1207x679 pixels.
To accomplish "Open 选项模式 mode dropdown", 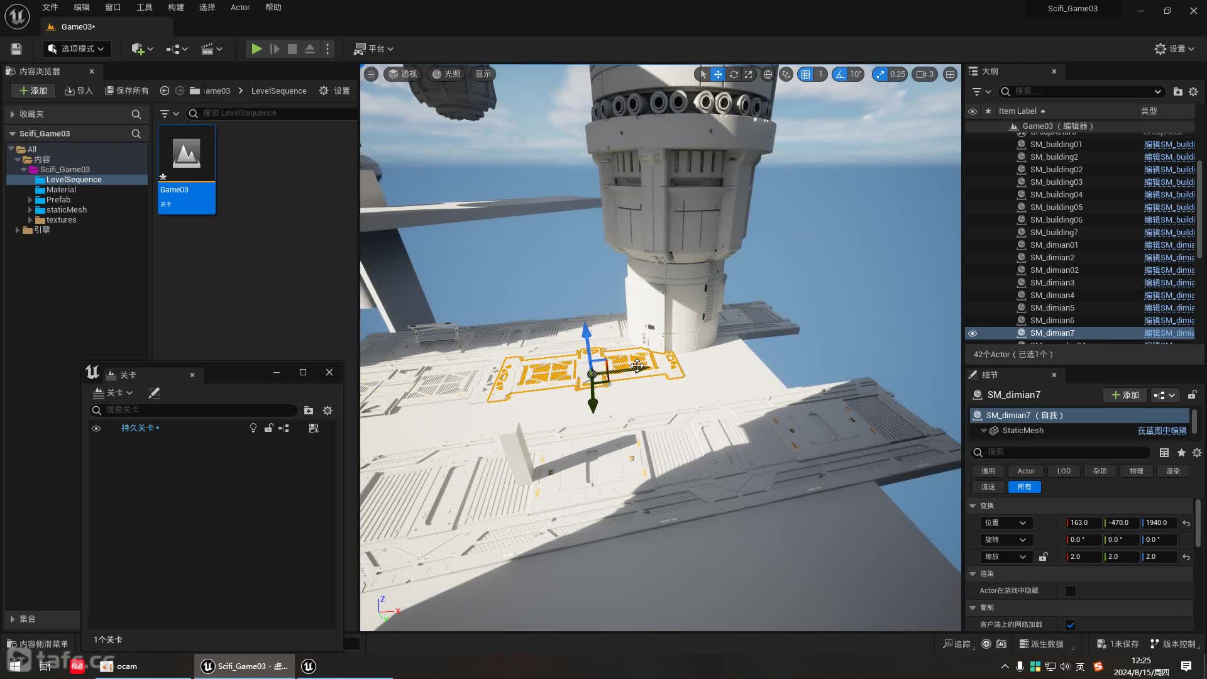I will [x=77, y=49].
